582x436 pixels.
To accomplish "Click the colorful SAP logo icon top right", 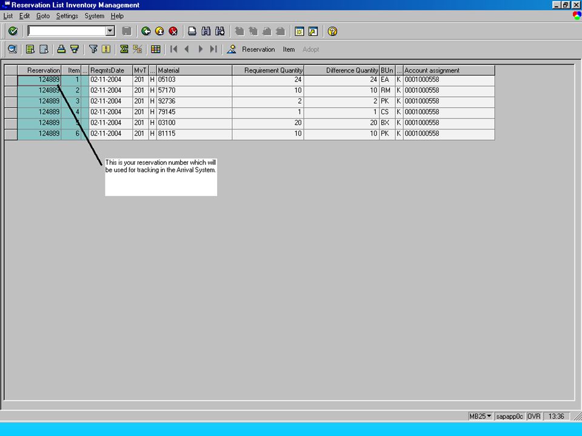I will (577, 16).
